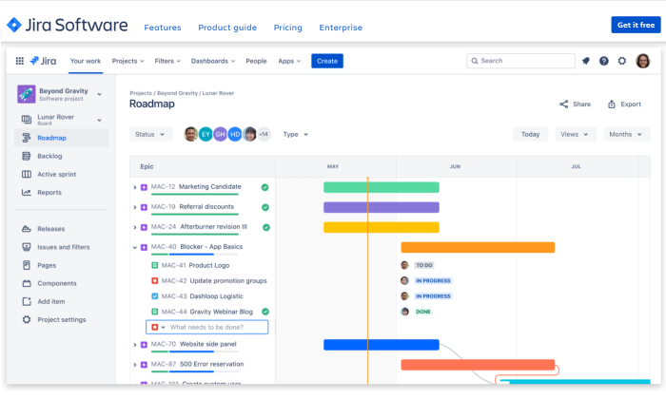666x399 pixels.
Task: Filter by HD assignee avatar
Action: click(235, 134)
